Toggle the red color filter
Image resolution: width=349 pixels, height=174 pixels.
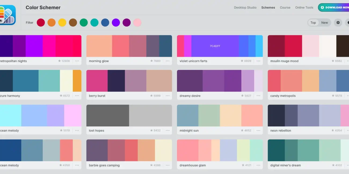[x=41, y=22]
